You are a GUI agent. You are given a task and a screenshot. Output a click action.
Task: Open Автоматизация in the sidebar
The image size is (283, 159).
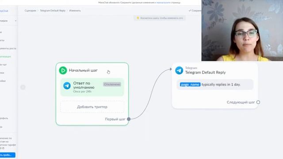pos(5,57)
